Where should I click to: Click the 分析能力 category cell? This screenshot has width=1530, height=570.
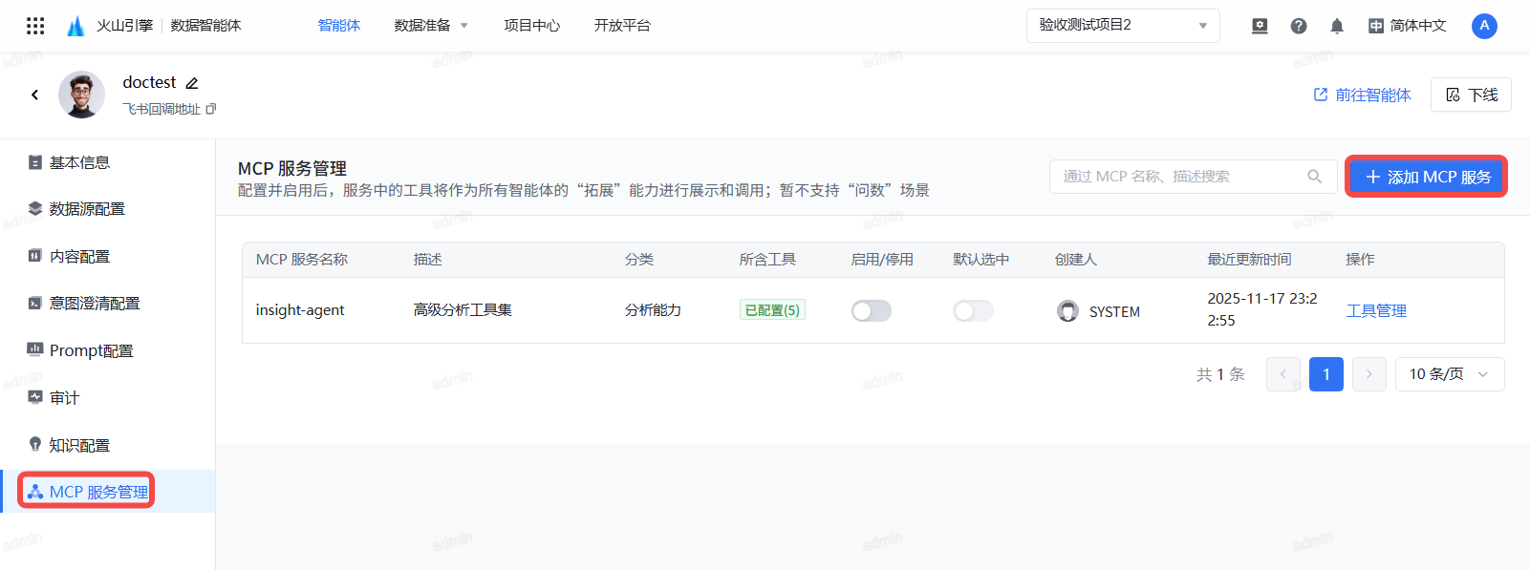point(653,310)
